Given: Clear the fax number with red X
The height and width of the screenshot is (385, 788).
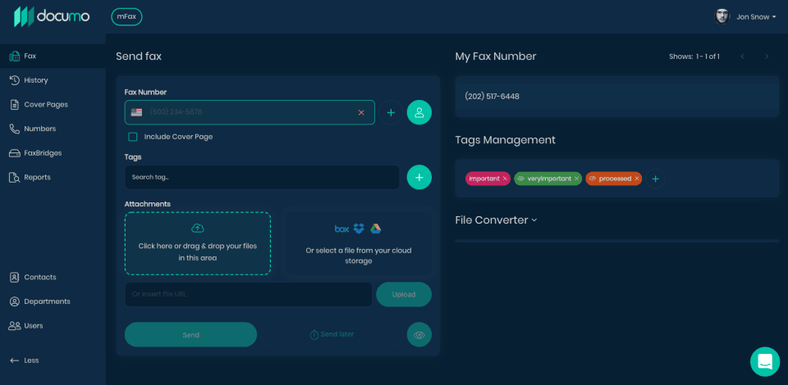Looking at the screenshot, I should click(361, 112).
